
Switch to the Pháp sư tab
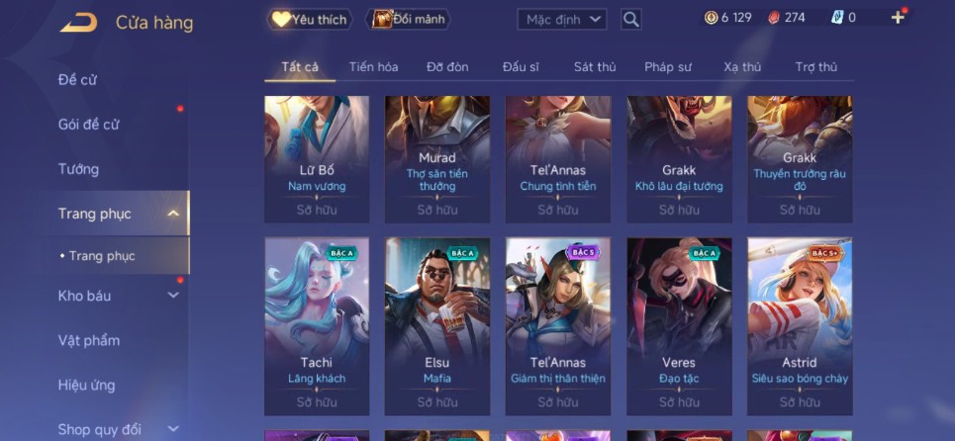[x=668, y=67]
